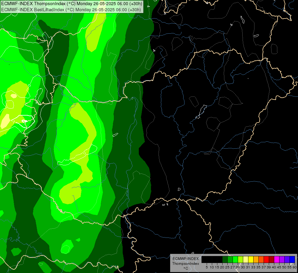Click the ThompsonIndex title line at top
298x273 pixels.
pyautogui.click(x=72, y=4)
